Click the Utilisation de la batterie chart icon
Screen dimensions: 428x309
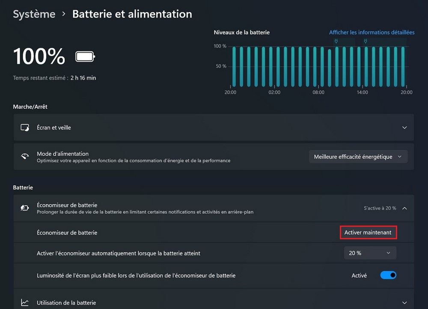click(x=25, y=303)
